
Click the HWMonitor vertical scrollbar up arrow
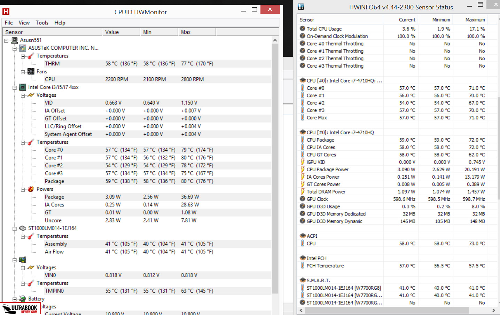tap(275, 40)
